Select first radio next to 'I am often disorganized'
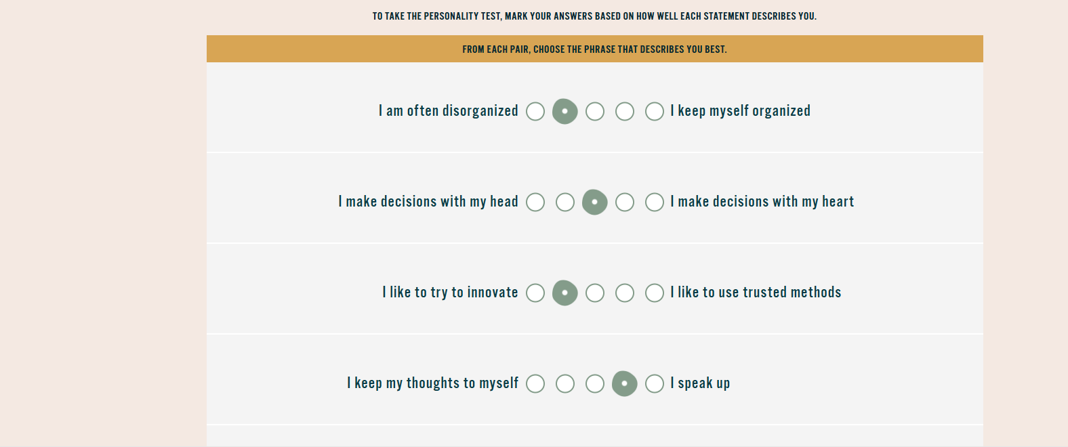 pyautogui.click(x=535, y=112)
